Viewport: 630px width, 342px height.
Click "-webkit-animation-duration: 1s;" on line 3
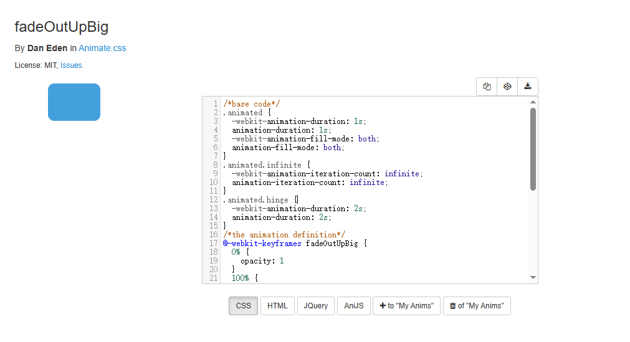coord(299,121)
